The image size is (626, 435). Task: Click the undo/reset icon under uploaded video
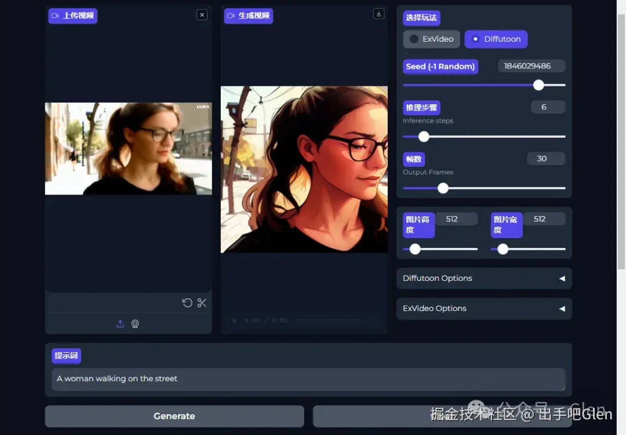(187, 303)
